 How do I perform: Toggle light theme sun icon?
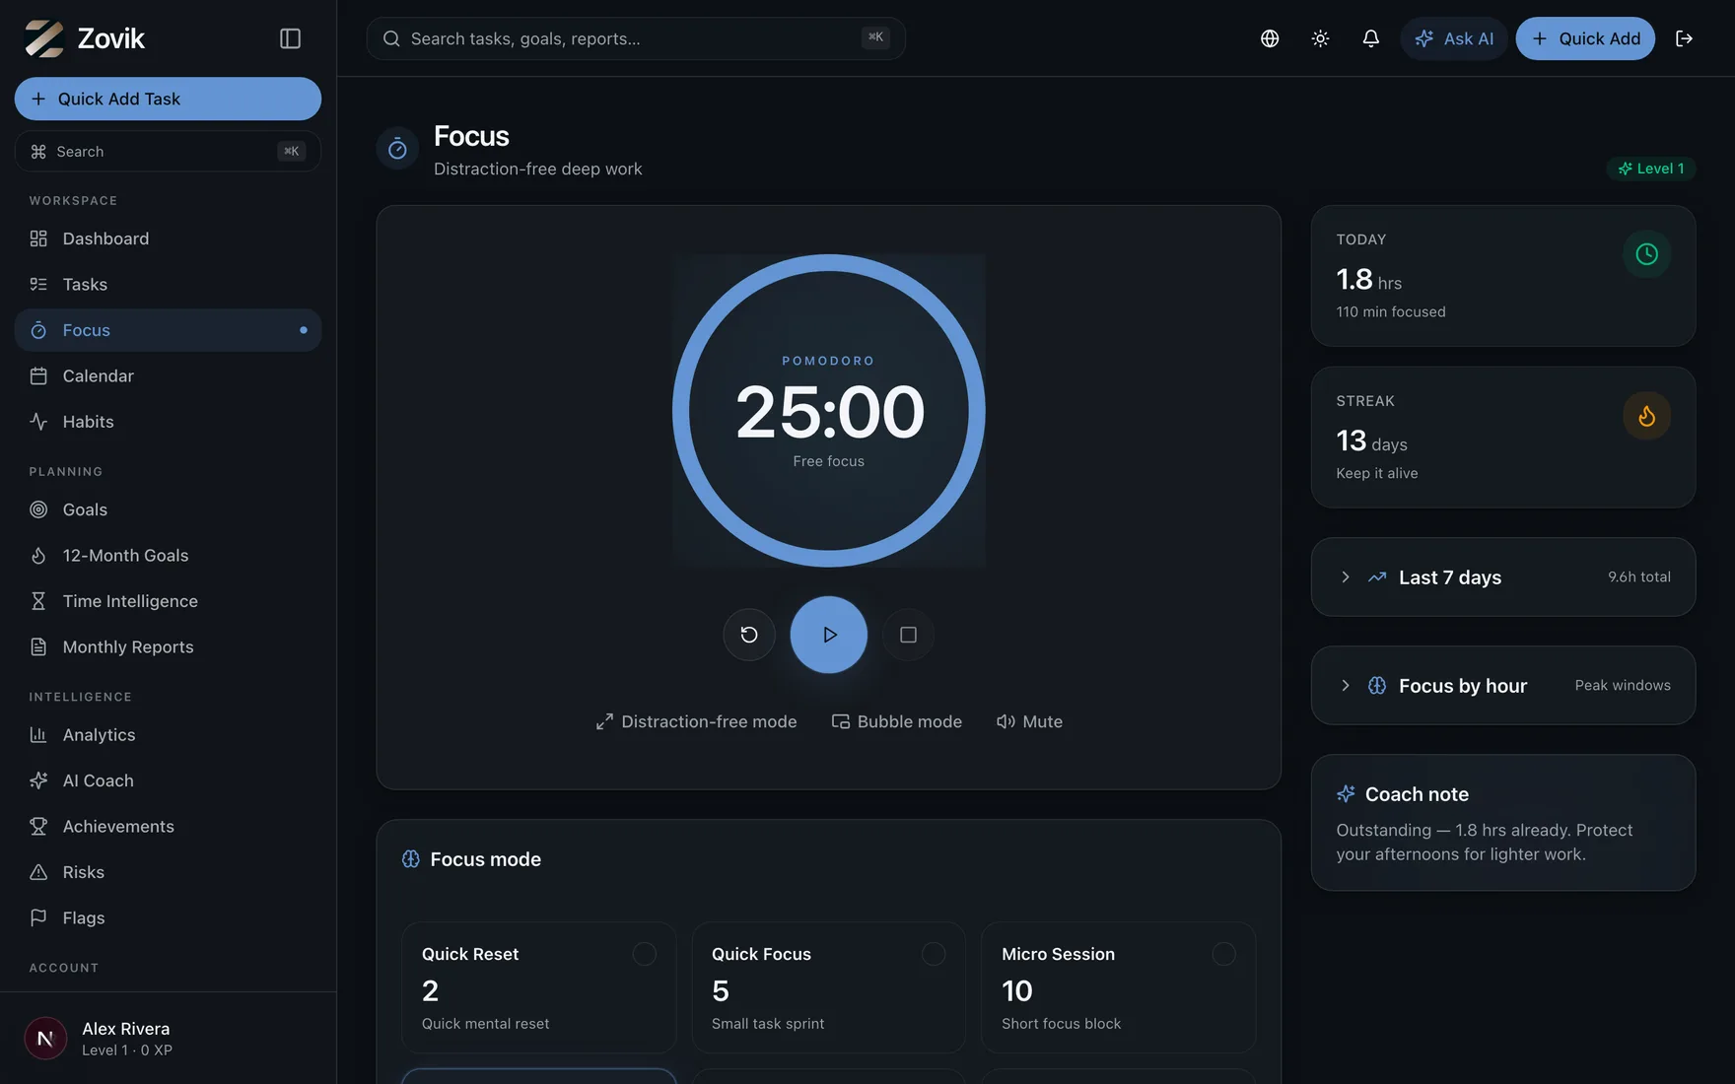tap(1320, 38)
